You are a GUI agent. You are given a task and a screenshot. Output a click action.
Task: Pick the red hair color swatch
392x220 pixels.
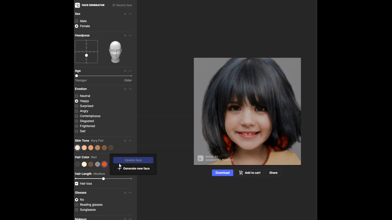click(x=104, y=164)
